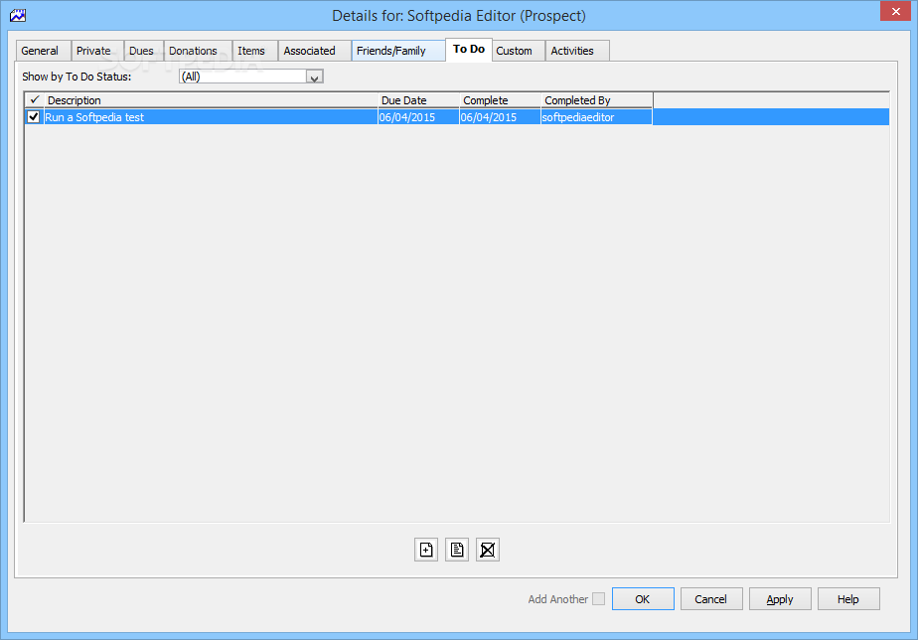918x640 pixels.
Task: Sort by the Due Date column header
Action: point(418,100)
